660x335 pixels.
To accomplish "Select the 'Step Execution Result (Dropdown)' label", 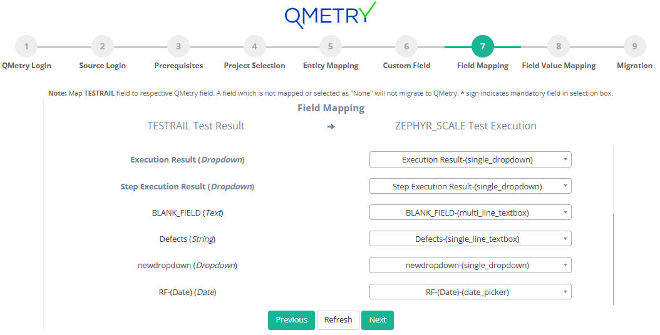I will pos(187,187).
